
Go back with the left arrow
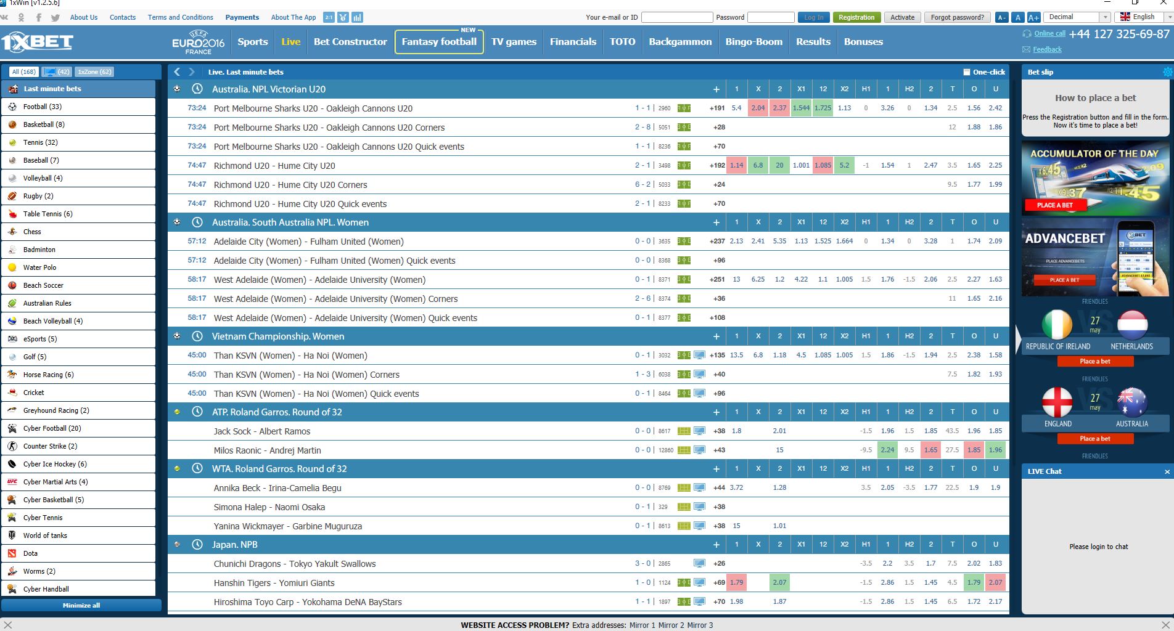(x=177, y=72)
